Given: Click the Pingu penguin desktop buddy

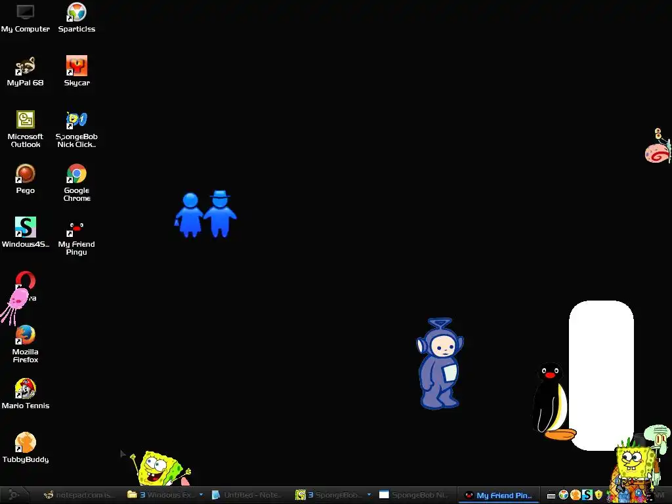Looking at the screenshot, I should pos(552,402).
